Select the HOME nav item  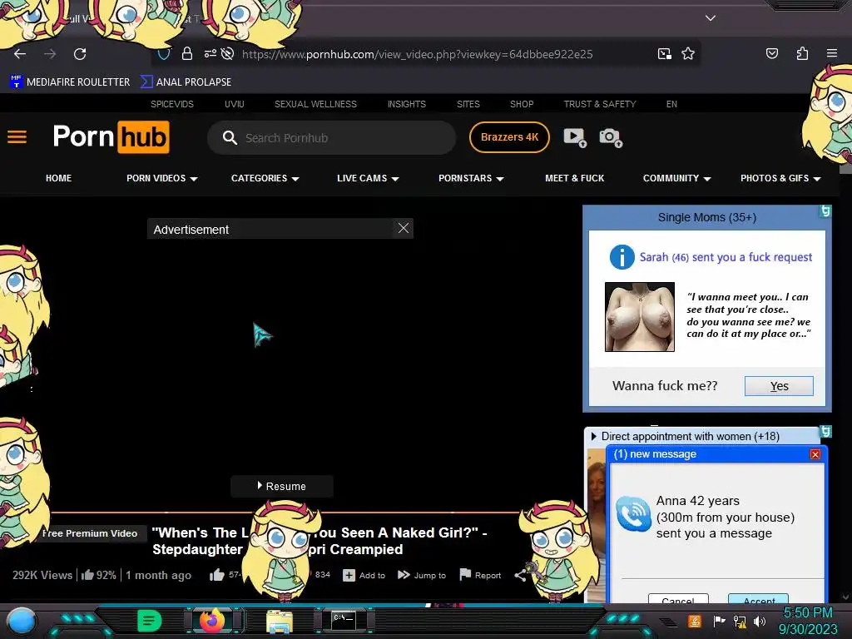click(59, 178)
